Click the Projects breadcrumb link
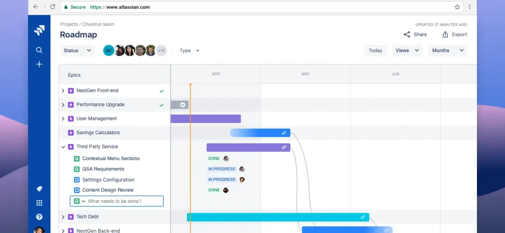Viewport: 505px width, 233px height. coord(69,24)
